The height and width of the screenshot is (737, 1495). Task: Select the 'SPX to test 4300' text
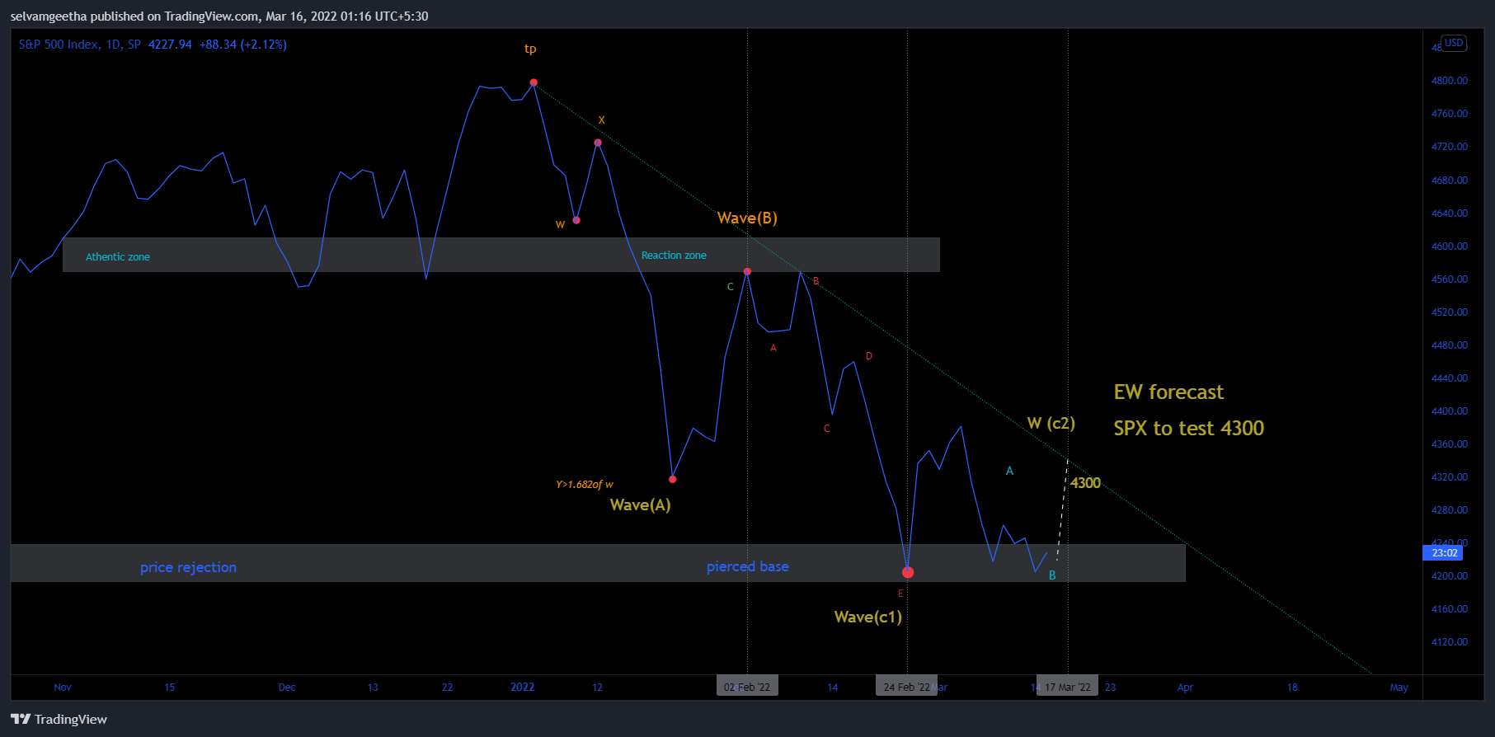tap(1188, 428)
